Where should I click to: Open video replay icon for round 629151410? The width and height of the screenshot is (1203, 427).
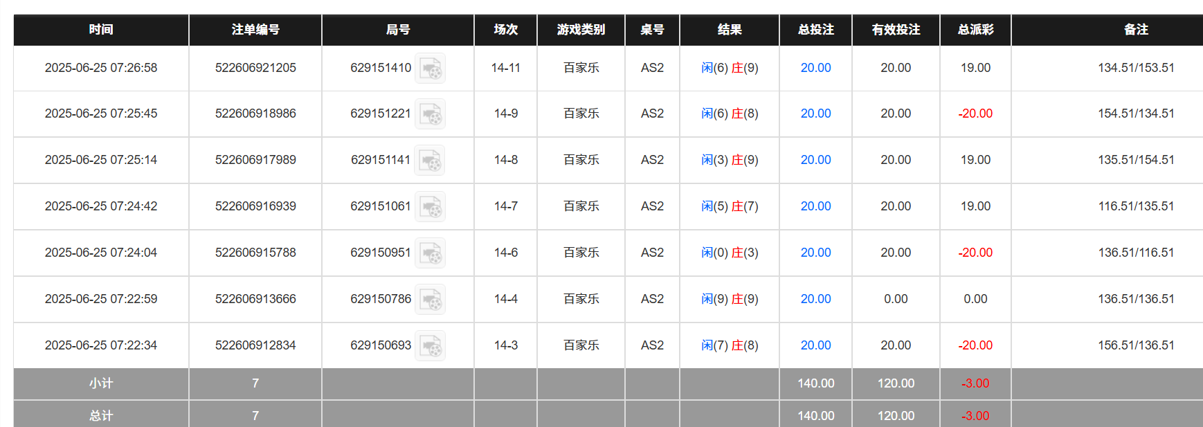coord(430,69)
